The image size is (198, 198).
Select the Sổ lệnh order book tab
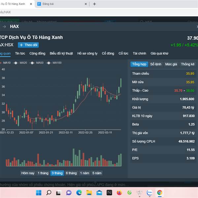click(x=156, y=64)
